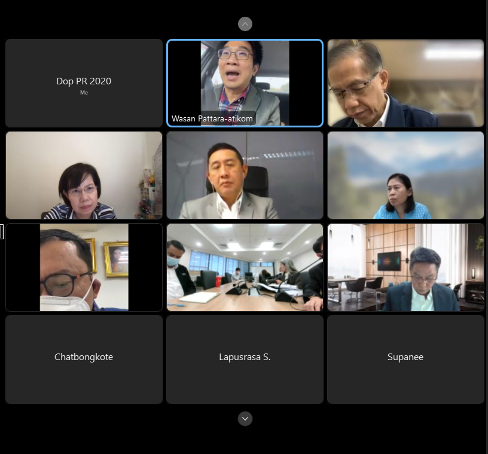Select Wasan Pattara-atikom's video tile

click(245, 83)
